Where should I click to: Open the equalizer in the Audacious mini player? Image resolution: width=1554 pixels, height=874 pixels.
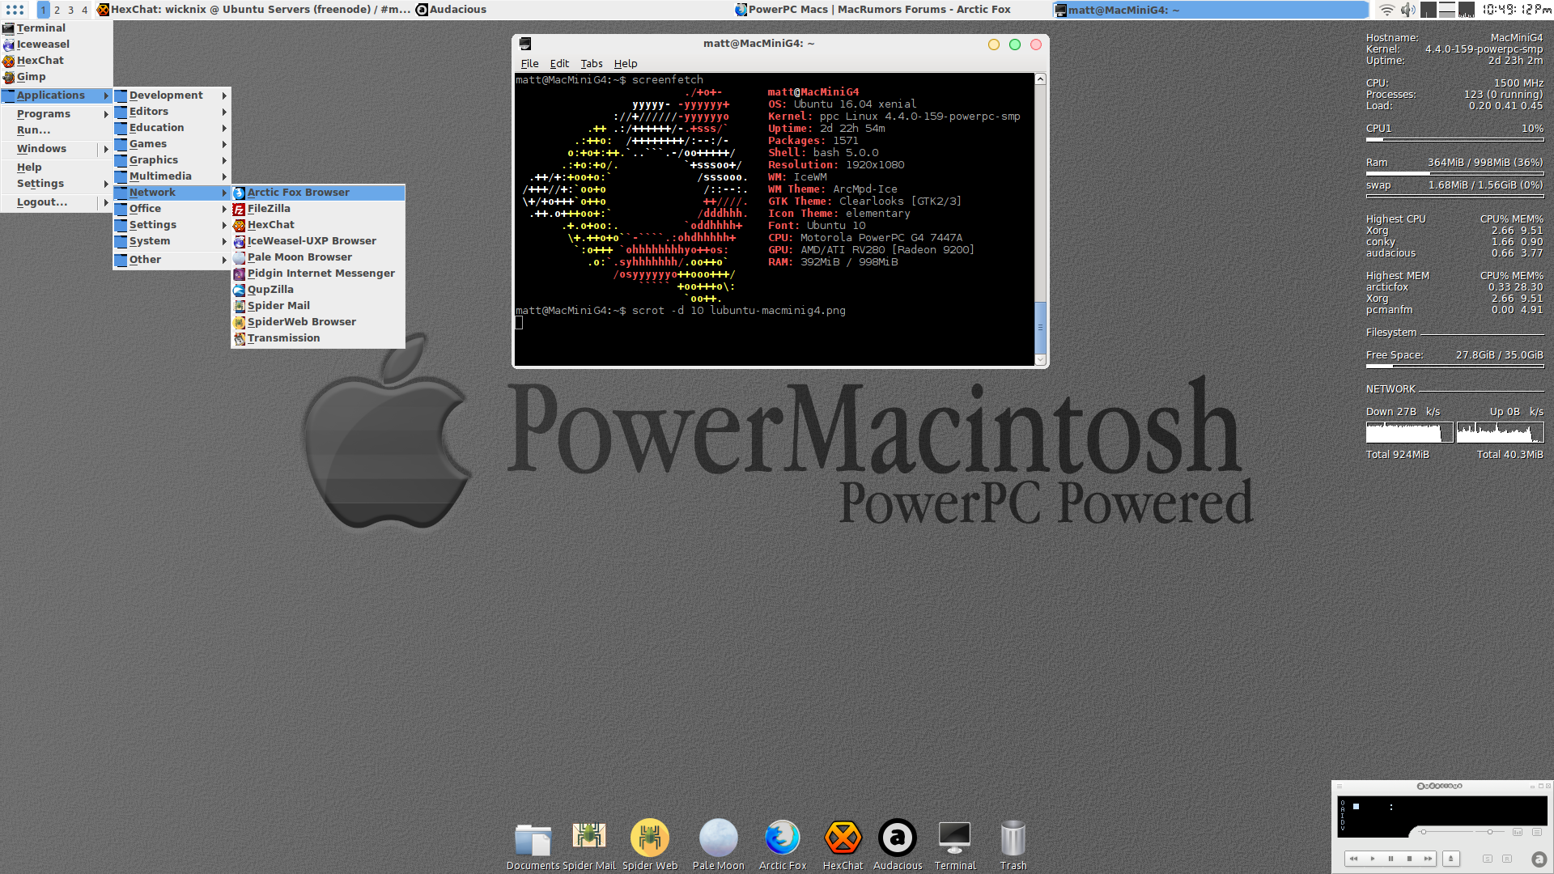click(x=1518, y=832)
